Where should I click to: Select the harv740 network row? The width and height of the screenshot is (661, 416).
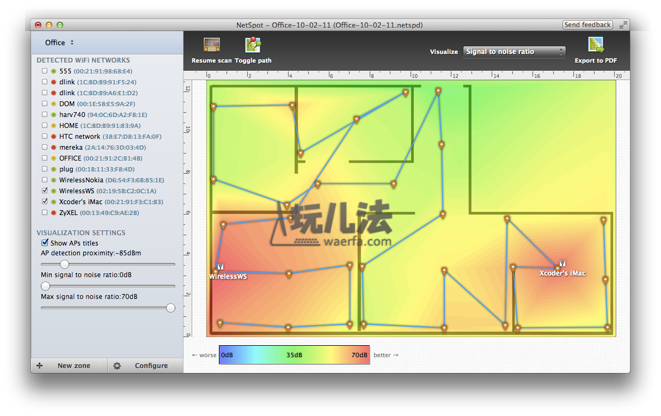point(72,115)
